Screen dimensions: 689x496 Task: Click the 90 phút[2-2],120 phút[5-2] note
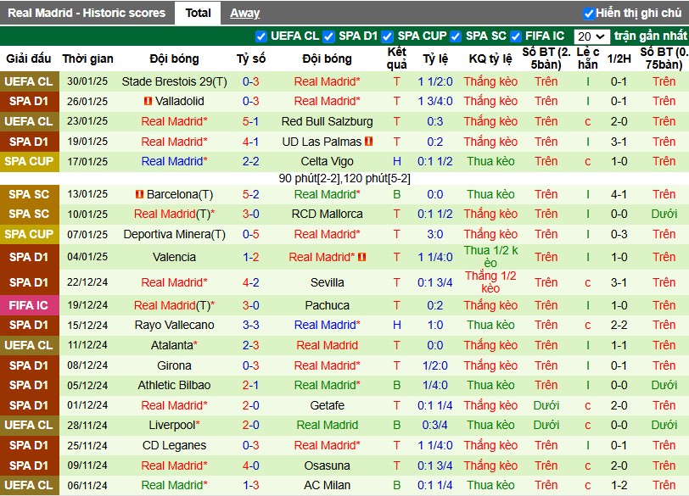pos(344,179)
